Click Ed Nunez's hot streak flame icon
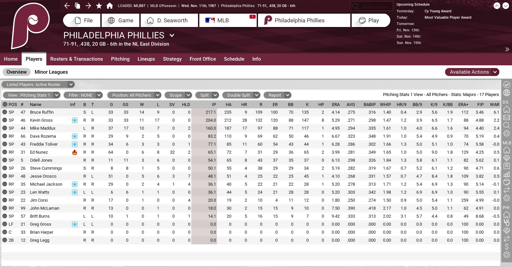This screenshot has height=267, width=512. (75, 152)
